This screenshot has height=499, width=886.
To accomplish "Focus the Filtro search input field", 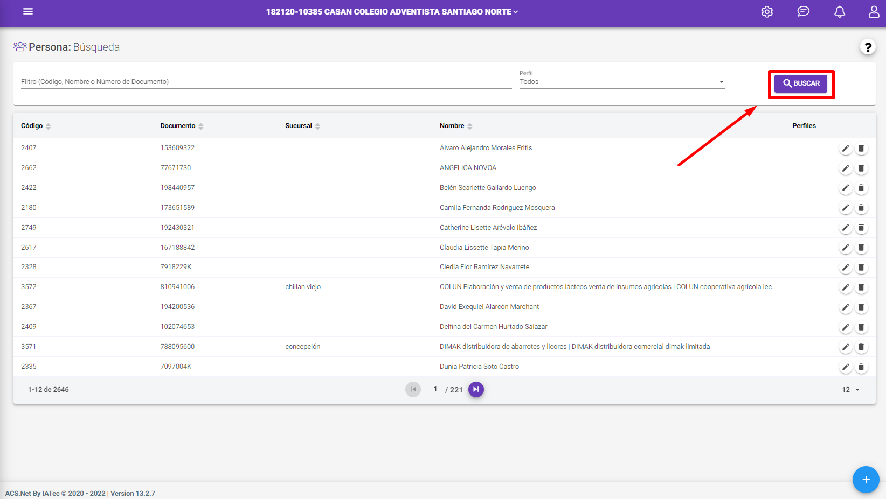I will click(x=266, y=82).
